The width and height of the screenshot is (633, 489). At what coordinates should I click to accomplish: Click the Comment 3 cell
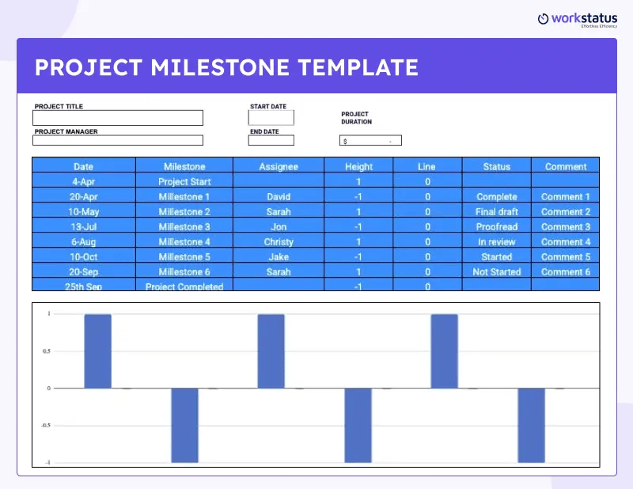(566, 226)
